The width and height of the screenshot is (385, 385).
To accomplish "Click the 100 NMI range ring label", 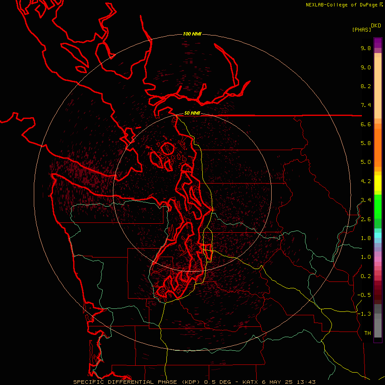I will tap(192, 34).
